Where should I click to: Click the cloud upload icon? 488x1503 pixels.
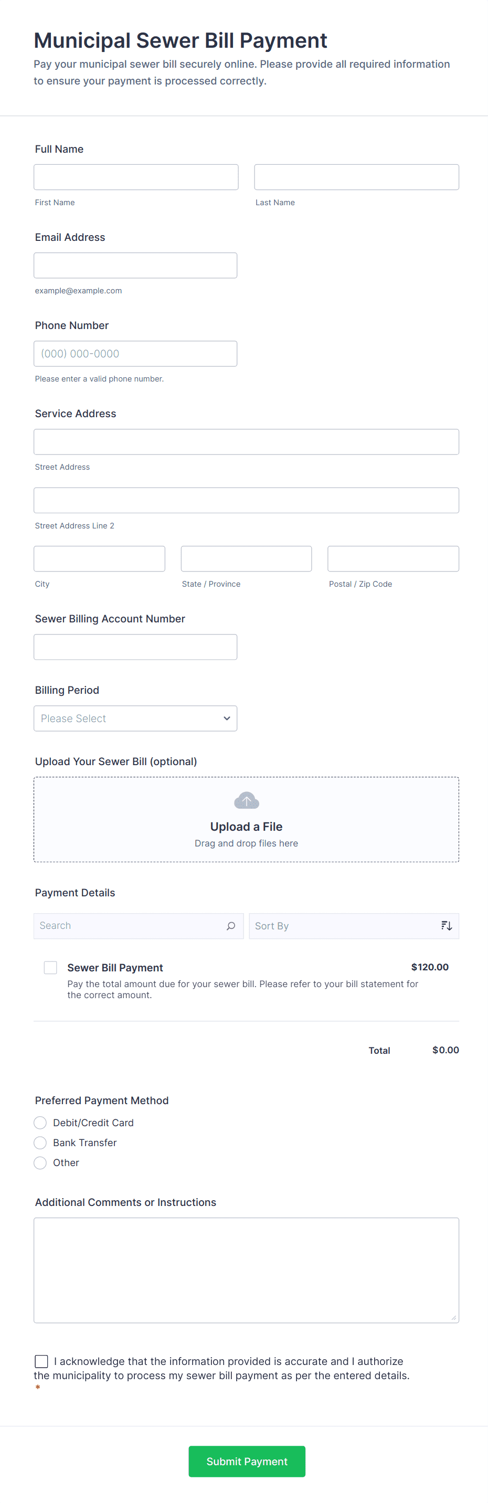click(x=246, y=800)
